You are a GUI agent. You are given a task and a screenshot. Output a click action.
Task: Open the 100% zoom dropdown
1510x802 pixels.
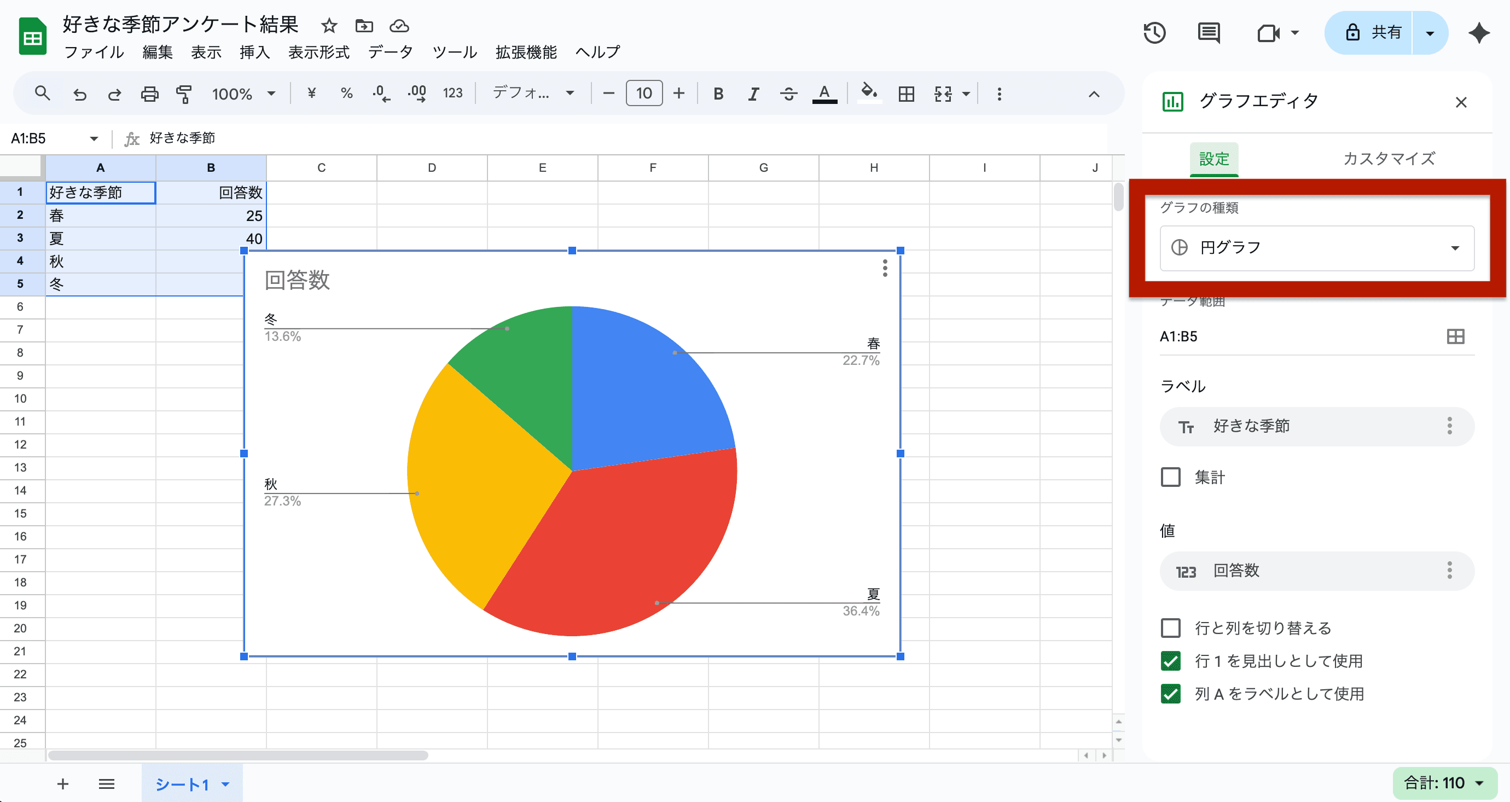point(243,94)
